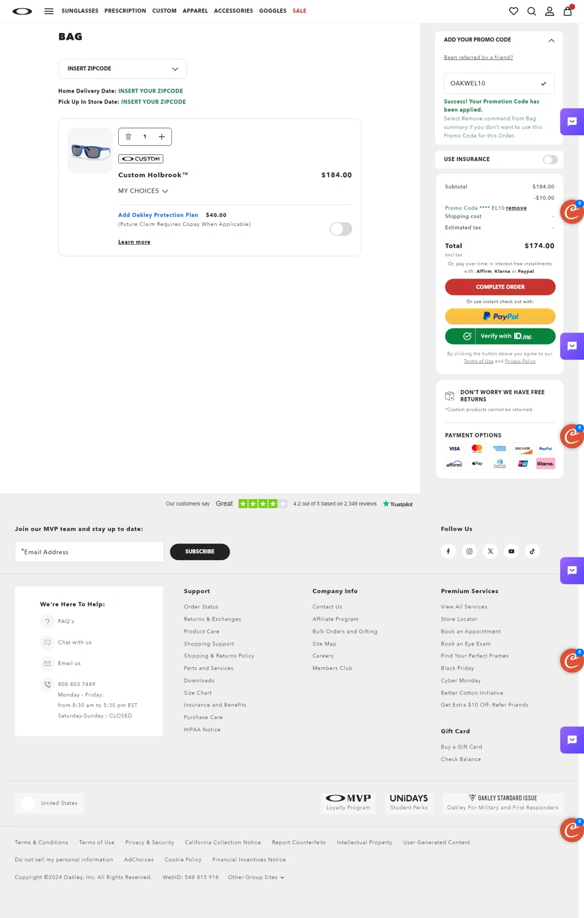Viewport: 584px width, 918px height.
Task: Open the hamburger menu icon
Action: click(x=49, y=11)
